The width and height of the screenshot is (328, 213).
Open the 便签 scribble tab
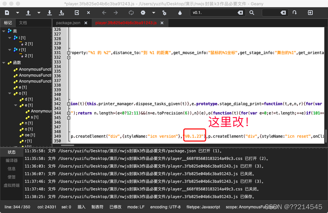point(11,177)
